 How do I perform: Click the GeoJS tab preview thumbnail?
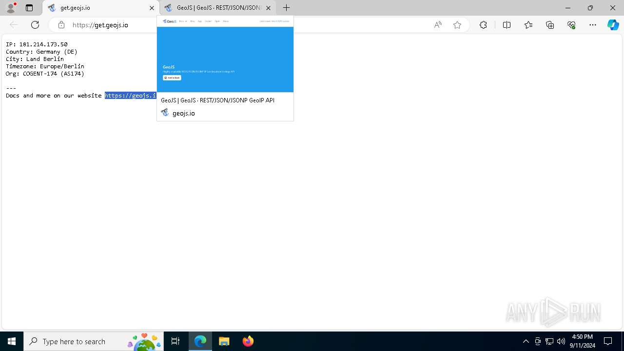coord(225,54)
